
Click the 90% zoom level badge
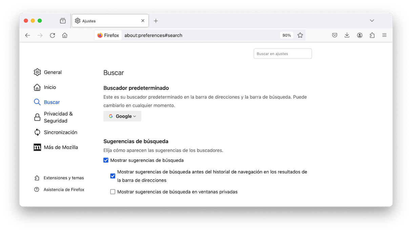click(x=287, y=35)
